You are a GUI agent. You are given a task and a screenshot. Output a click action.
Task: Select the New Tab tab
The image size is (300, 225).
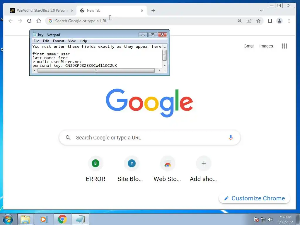pos(112,11)
